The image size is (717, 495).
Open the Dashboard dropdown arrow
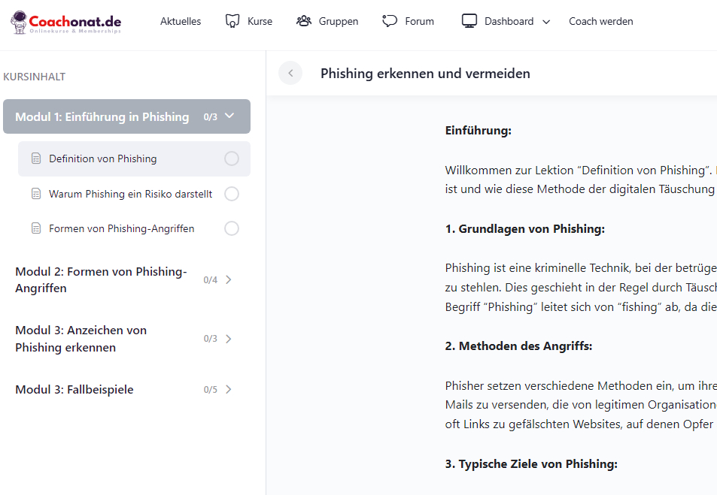546,22
